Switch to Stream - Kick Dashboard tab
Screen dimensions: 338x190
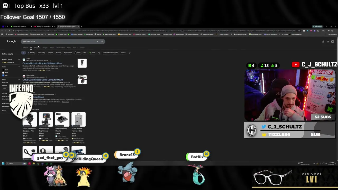click(21, 26)
